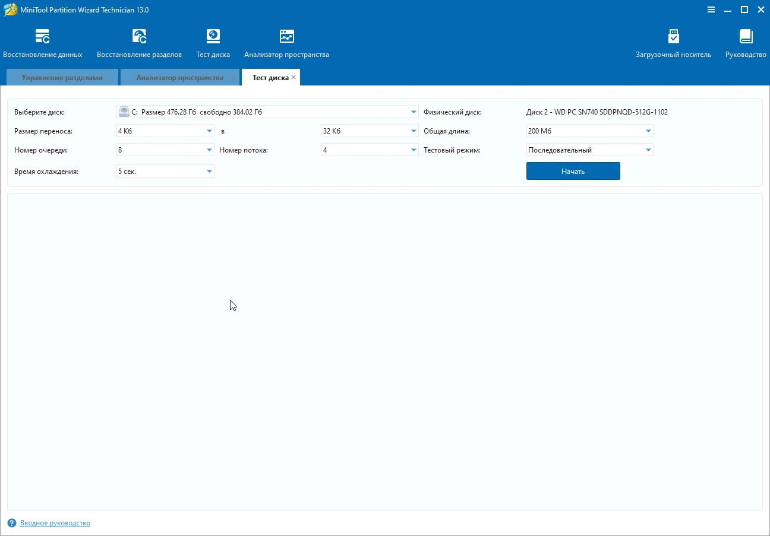770x536 pixels.
Task: Select the Тест диска tab
Action: click(x=270, y=78)
